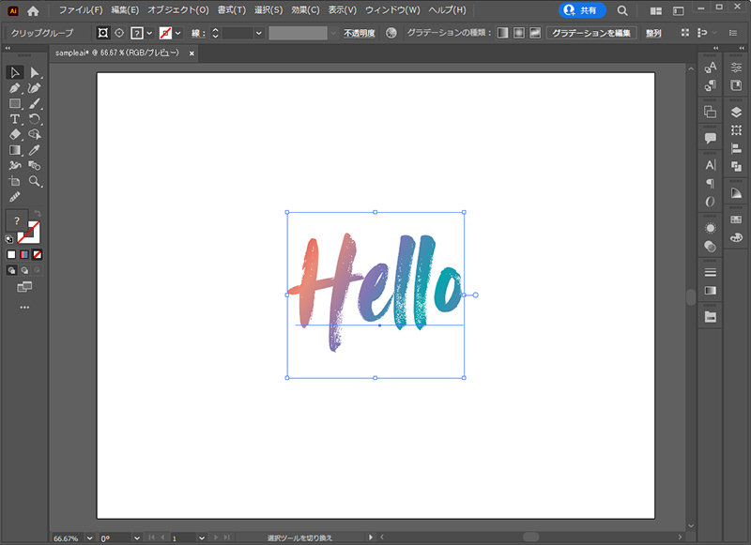Select the Selection tool in the toolbar
The image size is (751, 545).
point(15,72)
